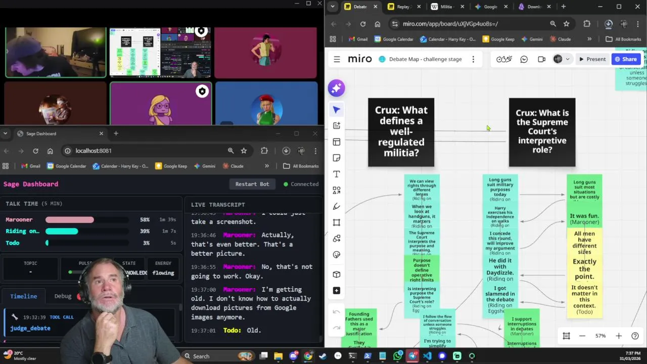Screen dimensions: 647x364
Task: Open Claude bookmark in Sage Dashboard window
Action: (x=233, y=166)
